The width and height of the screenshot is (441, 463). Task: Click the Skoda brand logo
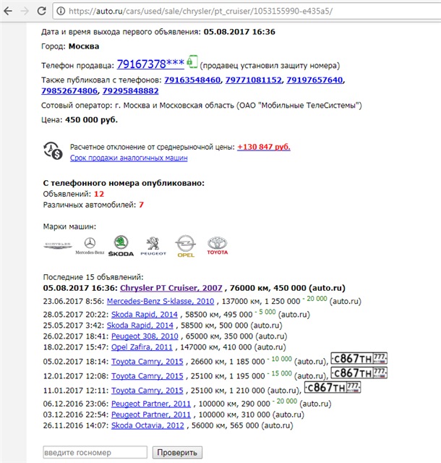121,246
